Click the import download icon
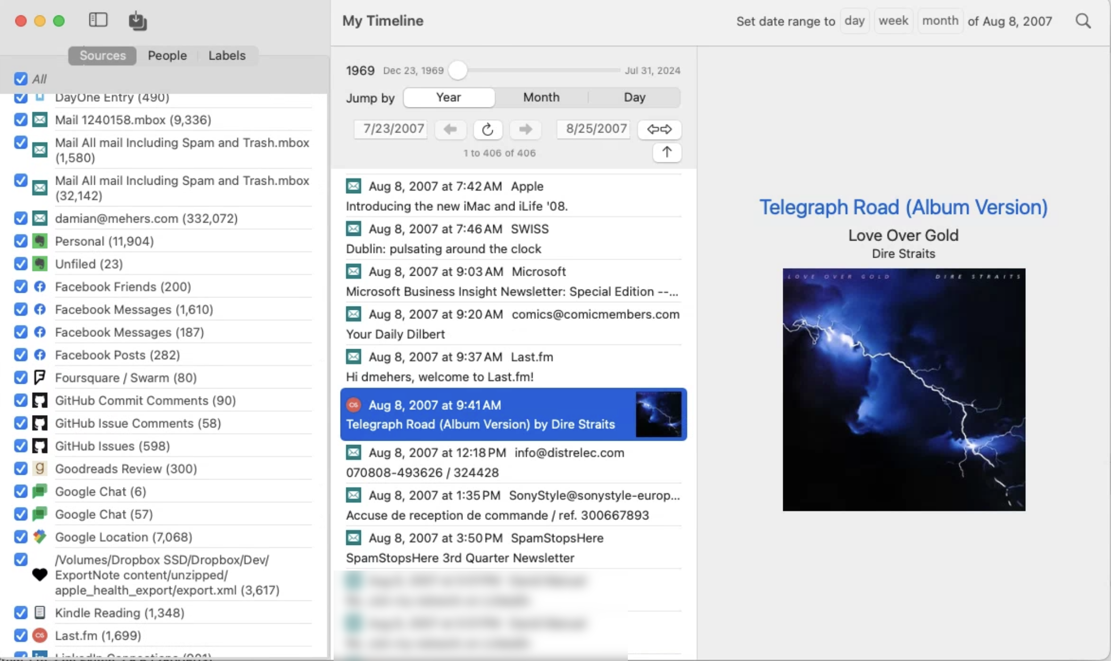 137,21
